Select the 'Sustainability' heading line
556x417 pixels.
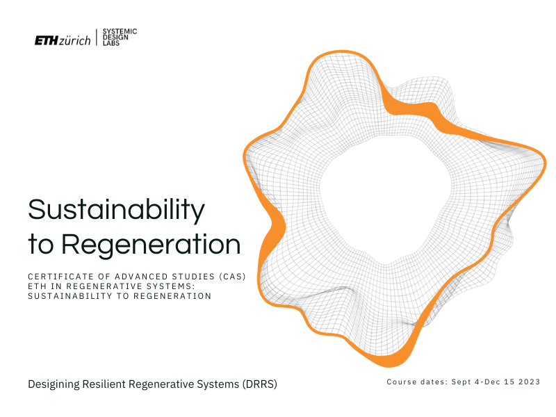pos(116,210)
